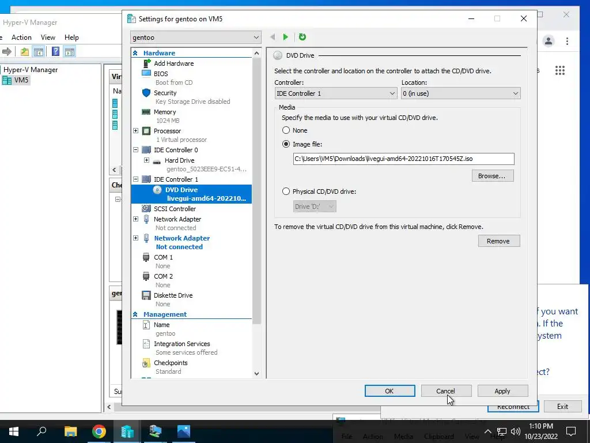Image resolution: width=590 pixels, height=443 pixels.
Task: Open the View menu in Hyper-V Manager
Action: (x=48, y=37)
